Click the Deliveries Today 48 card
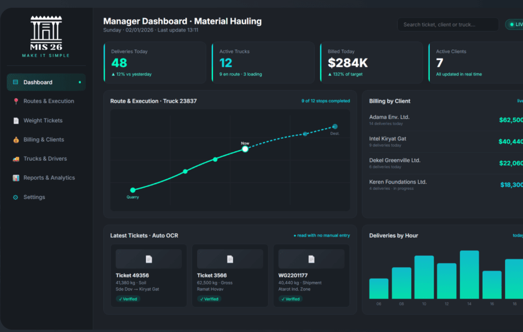 [155, 62]
